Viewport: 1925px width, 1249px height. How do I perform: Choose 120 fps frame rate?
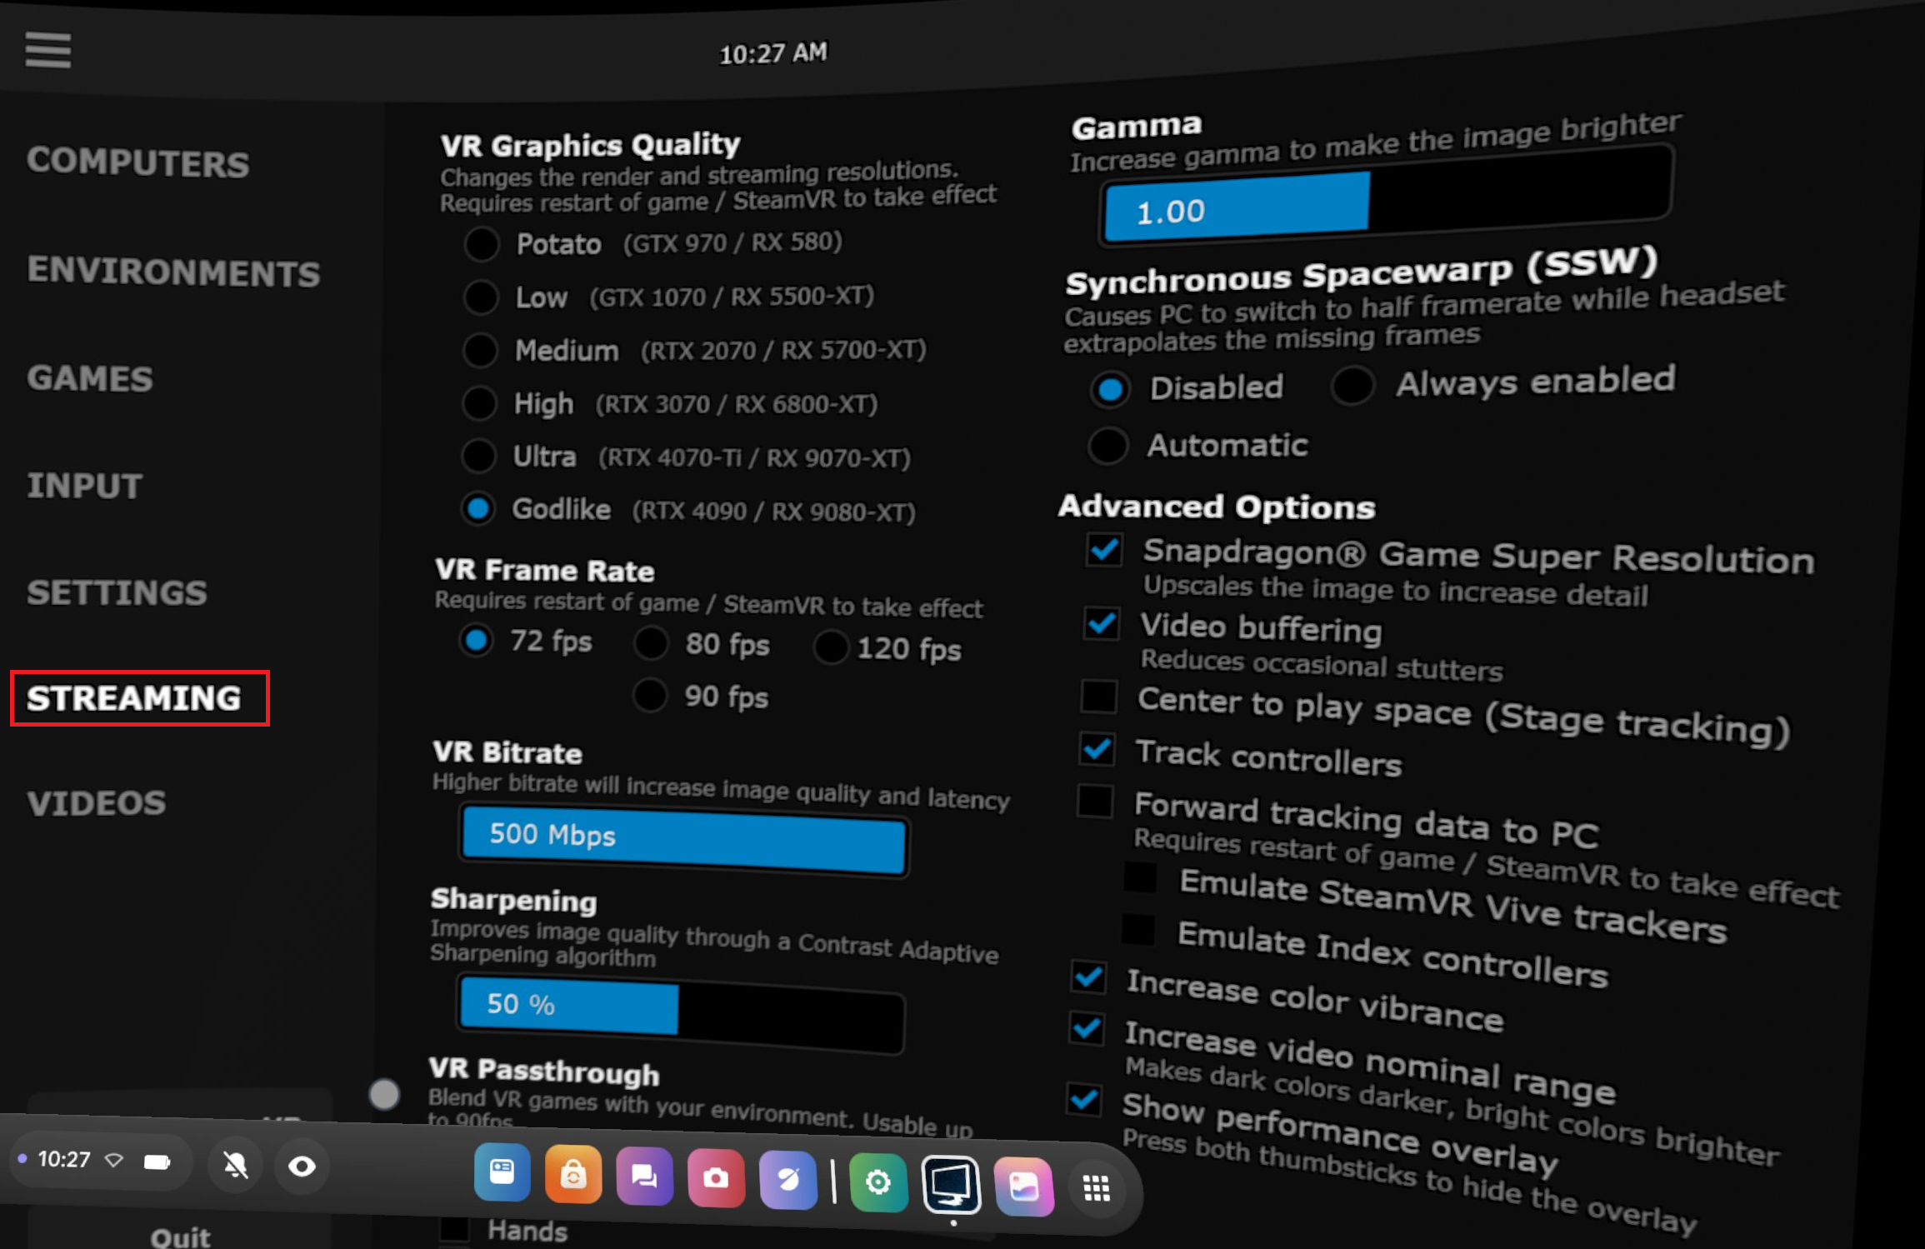[x=830, y=647]
